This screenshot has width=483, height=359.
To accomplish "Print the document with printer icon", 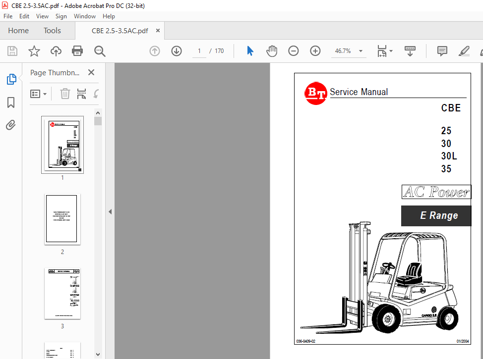I will (77, 51).
